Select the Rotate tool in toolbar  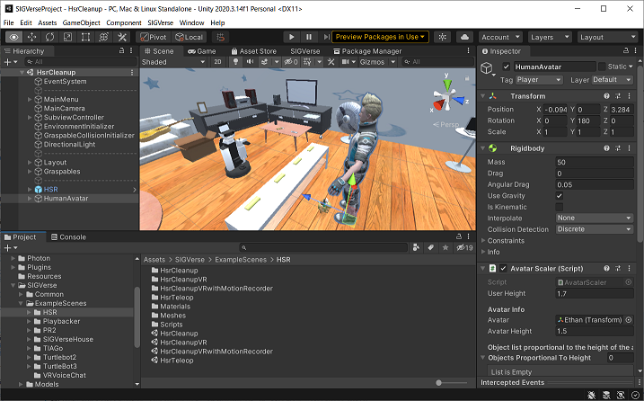click(x=49, y=37)
